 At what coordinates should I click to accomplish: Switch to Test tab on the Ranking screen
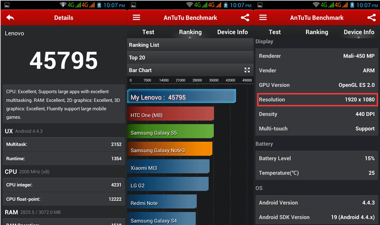[148, 32]
